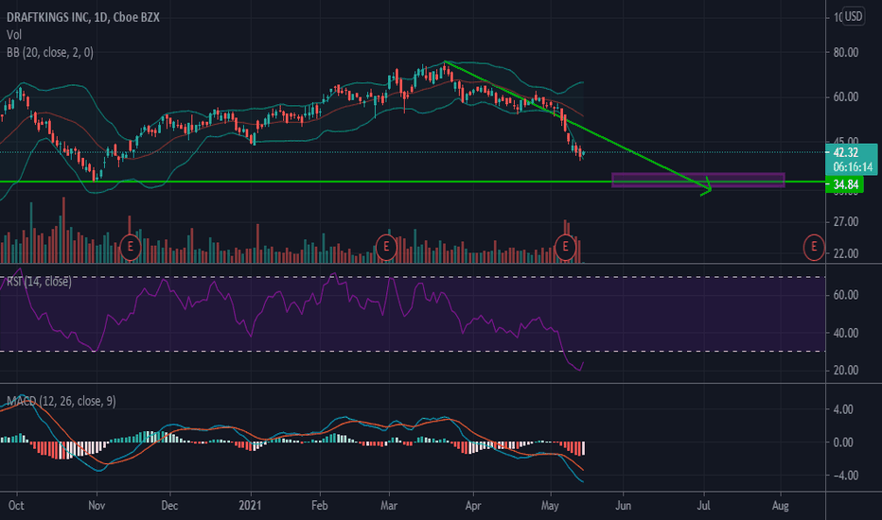The height and width of the screenshot is (520, 882).
Task: Click the earnings marker in November
Action: pyautogui.click(x=131, y=247)
